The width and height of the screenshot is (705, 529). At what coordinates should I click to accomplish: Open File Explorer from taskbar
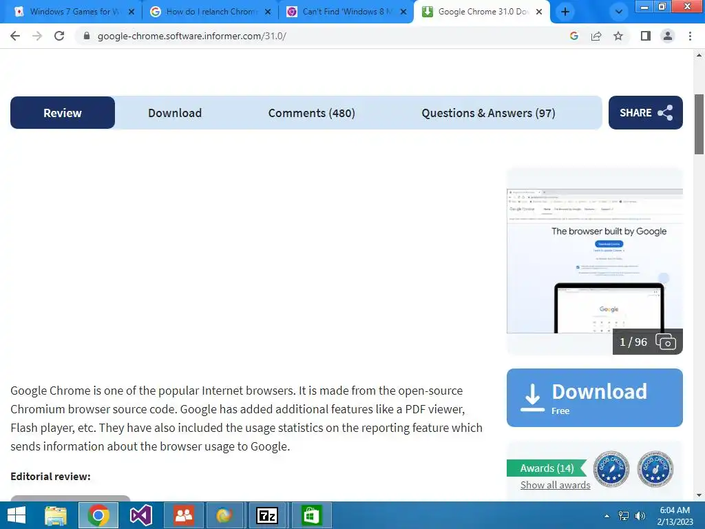click(x=56, y=515)
